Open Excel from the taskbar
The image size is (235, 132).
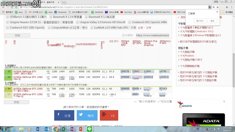click(64, 129)
